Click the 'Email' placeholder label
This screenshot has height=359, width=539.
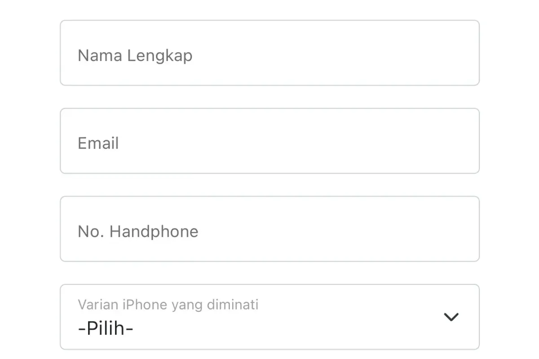[98, 144]
